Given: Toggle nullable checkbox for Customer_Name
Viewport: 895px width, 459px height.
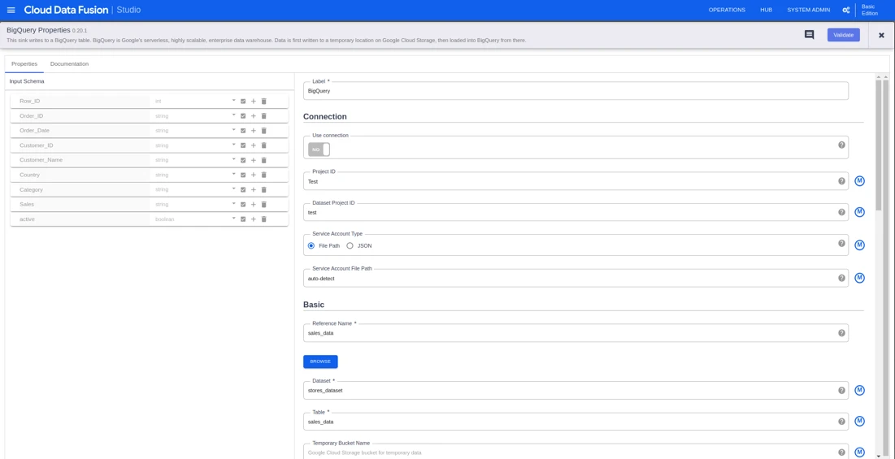Looking at the screenshot, I should [x=243, y=160].
